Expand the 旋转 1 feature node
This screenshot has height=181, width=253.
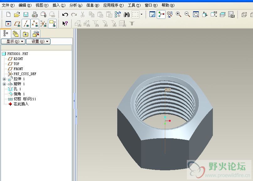[4, 84]
